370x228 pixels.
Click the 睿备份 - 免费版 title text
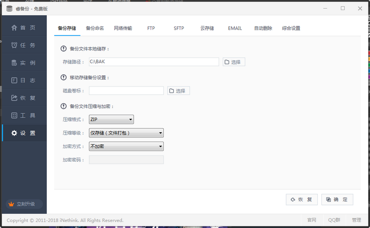[x=31, y=9]
